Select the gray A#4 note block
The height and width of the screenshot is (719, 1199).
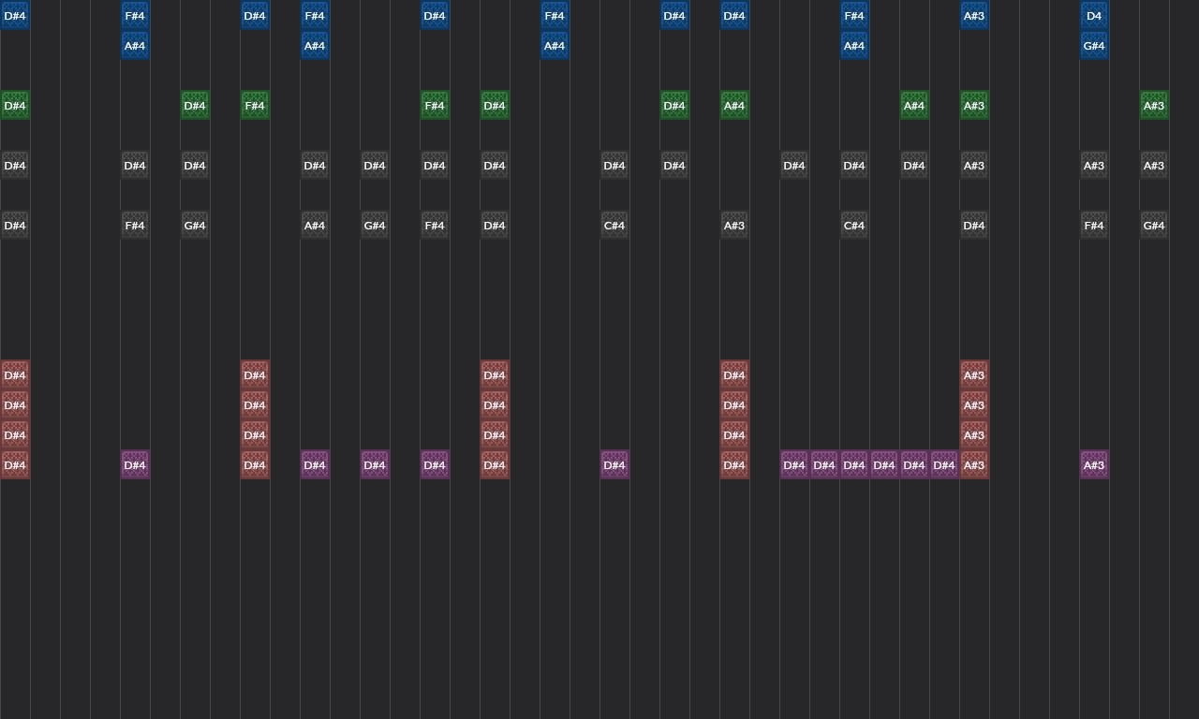click(315, 226)
